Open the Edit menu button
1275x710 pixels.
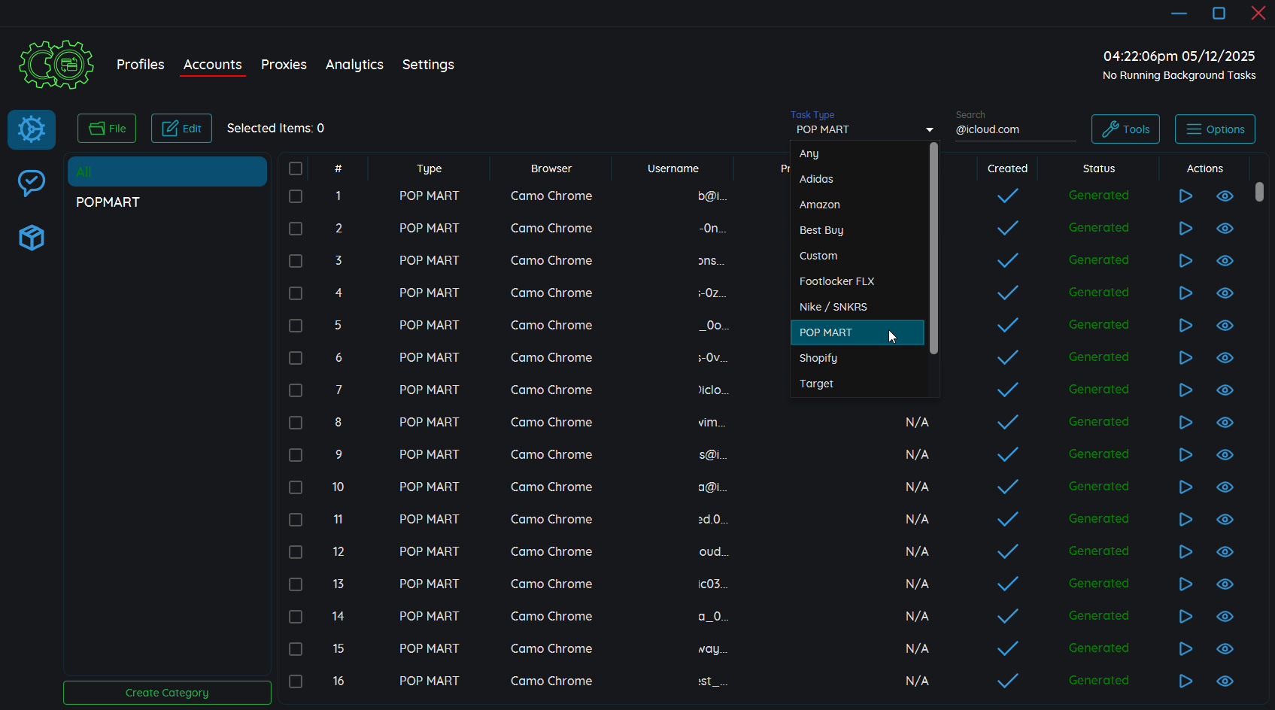click(x=181, y=129)
